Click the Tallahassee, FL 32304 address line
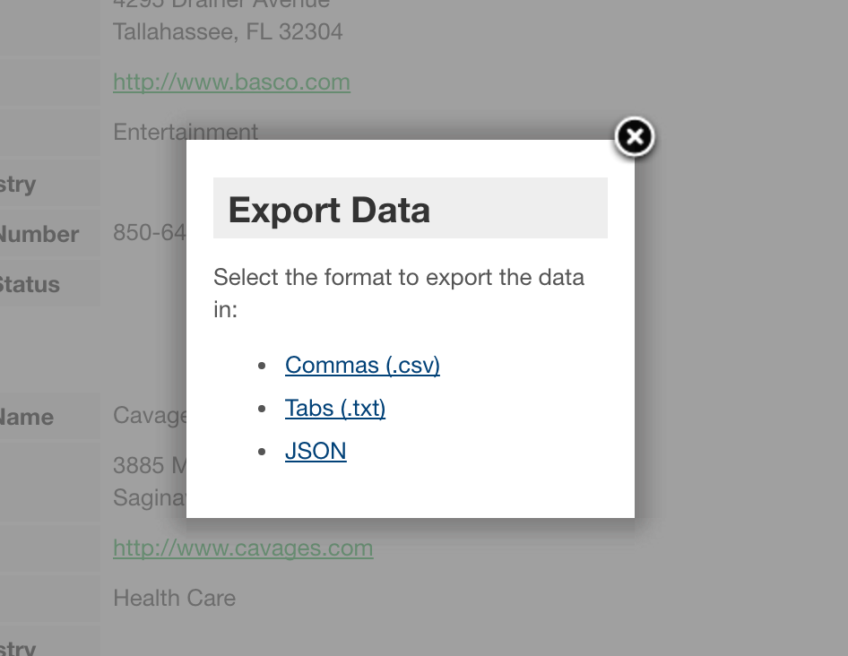The image size is (848, 656). pos(228,32)
